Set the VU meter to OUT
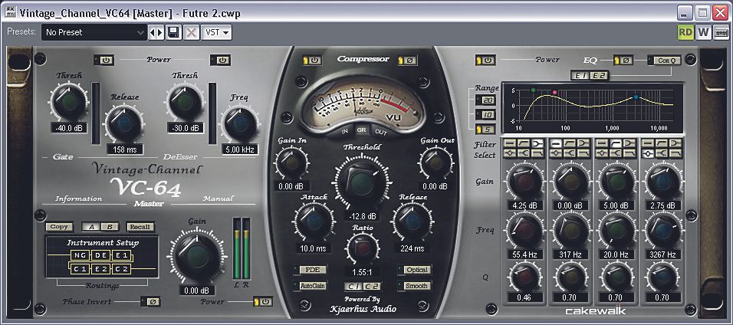Viewport: 733px width, 325px height. pos(381,131)
